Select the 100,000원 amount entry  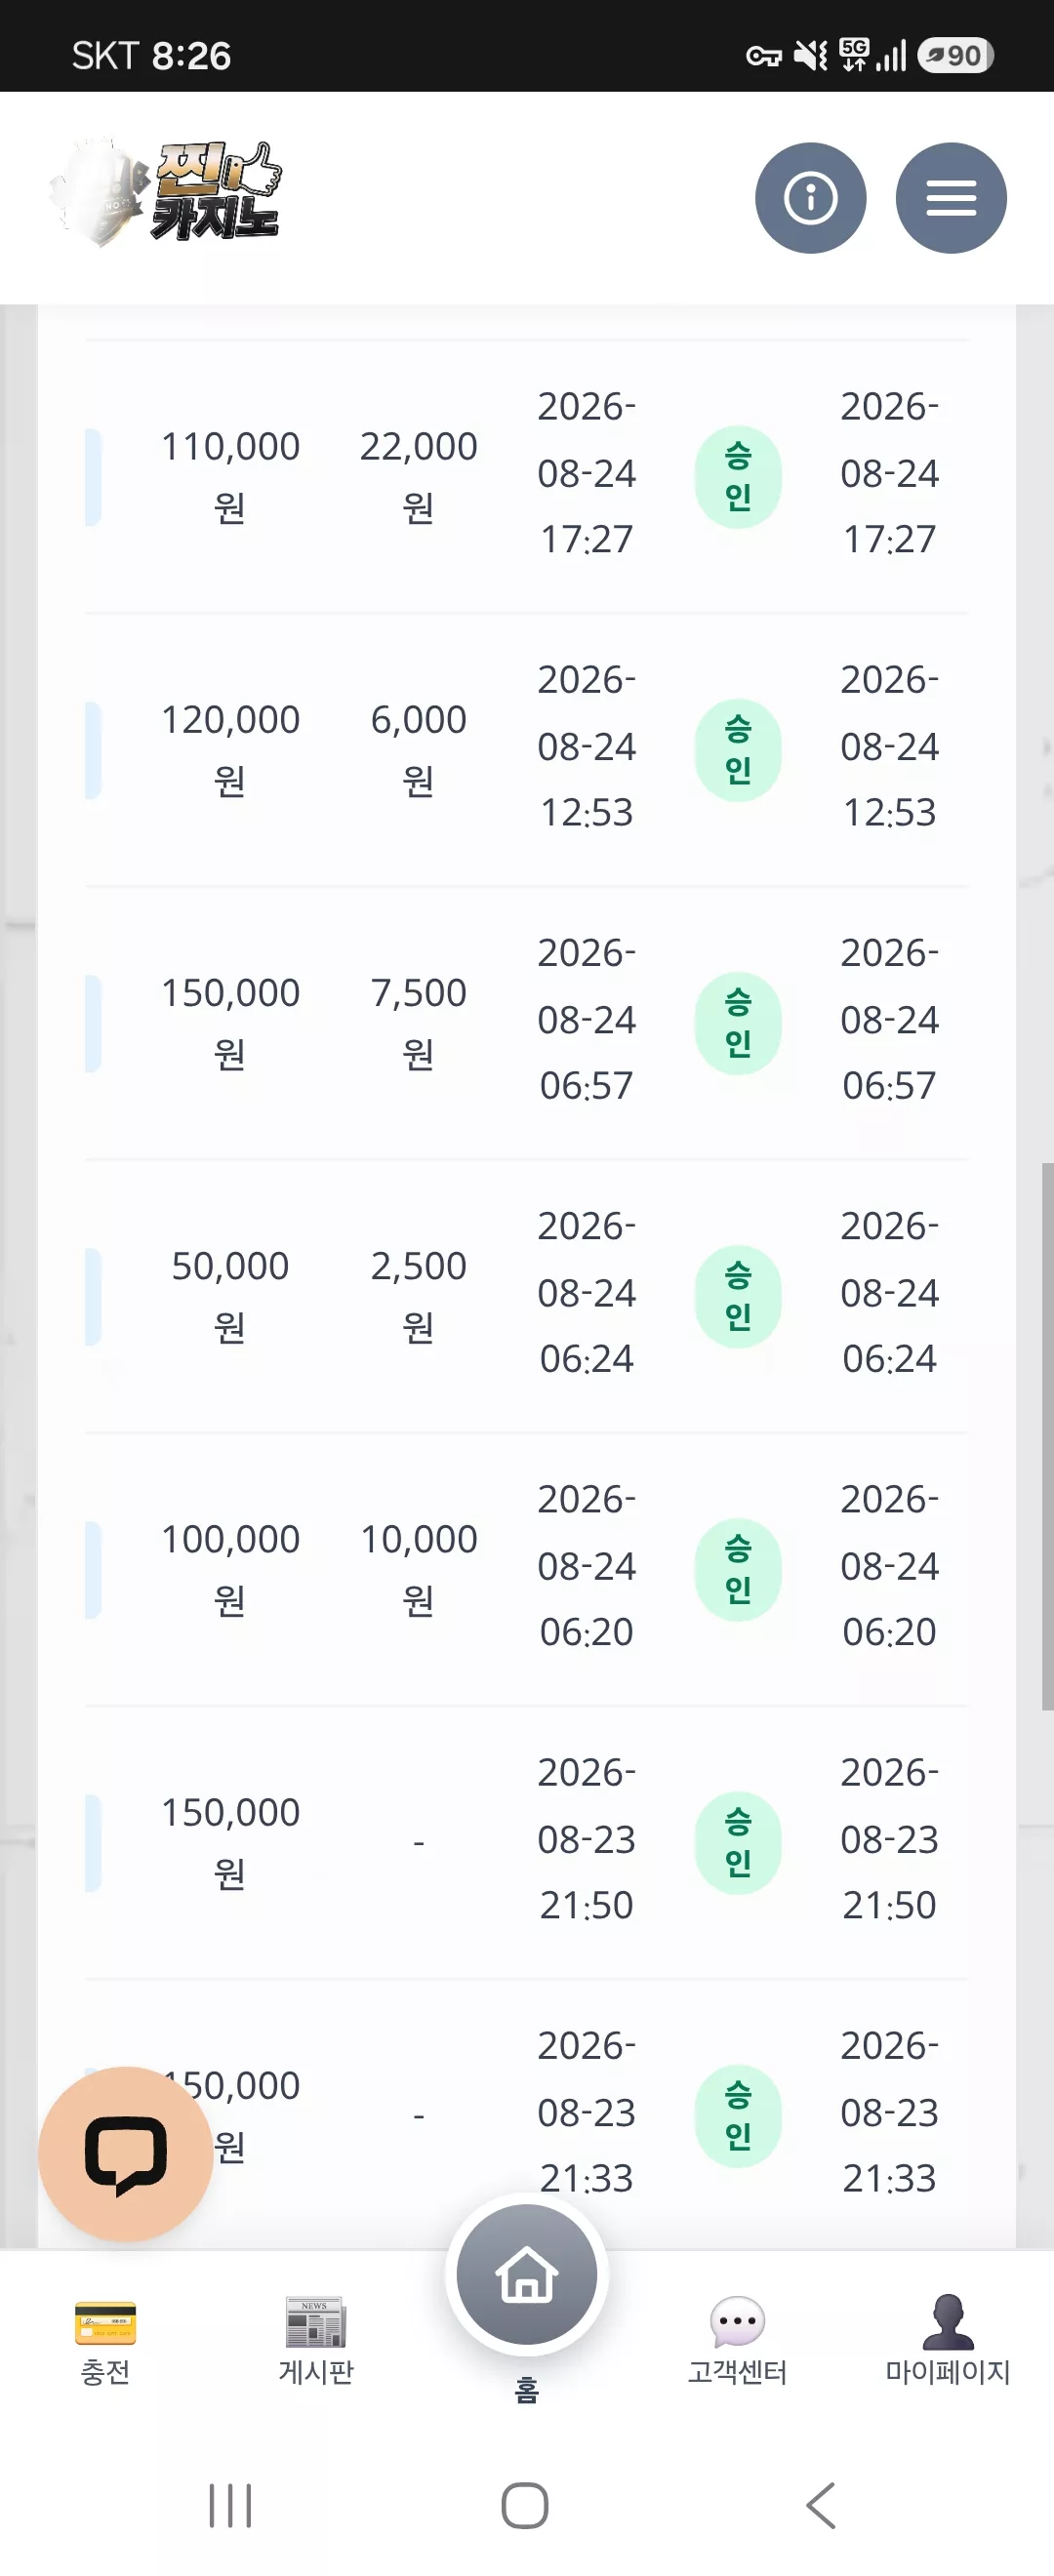click(x=230, y=1569)
